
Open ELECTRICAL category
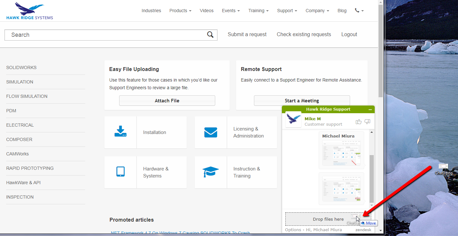20,125
